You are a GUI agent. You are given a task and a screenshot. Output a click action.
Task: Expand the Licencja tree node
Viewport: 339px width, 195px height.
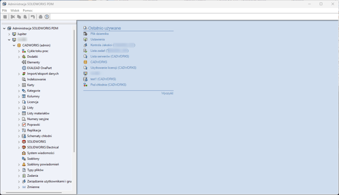click(19, 102)
